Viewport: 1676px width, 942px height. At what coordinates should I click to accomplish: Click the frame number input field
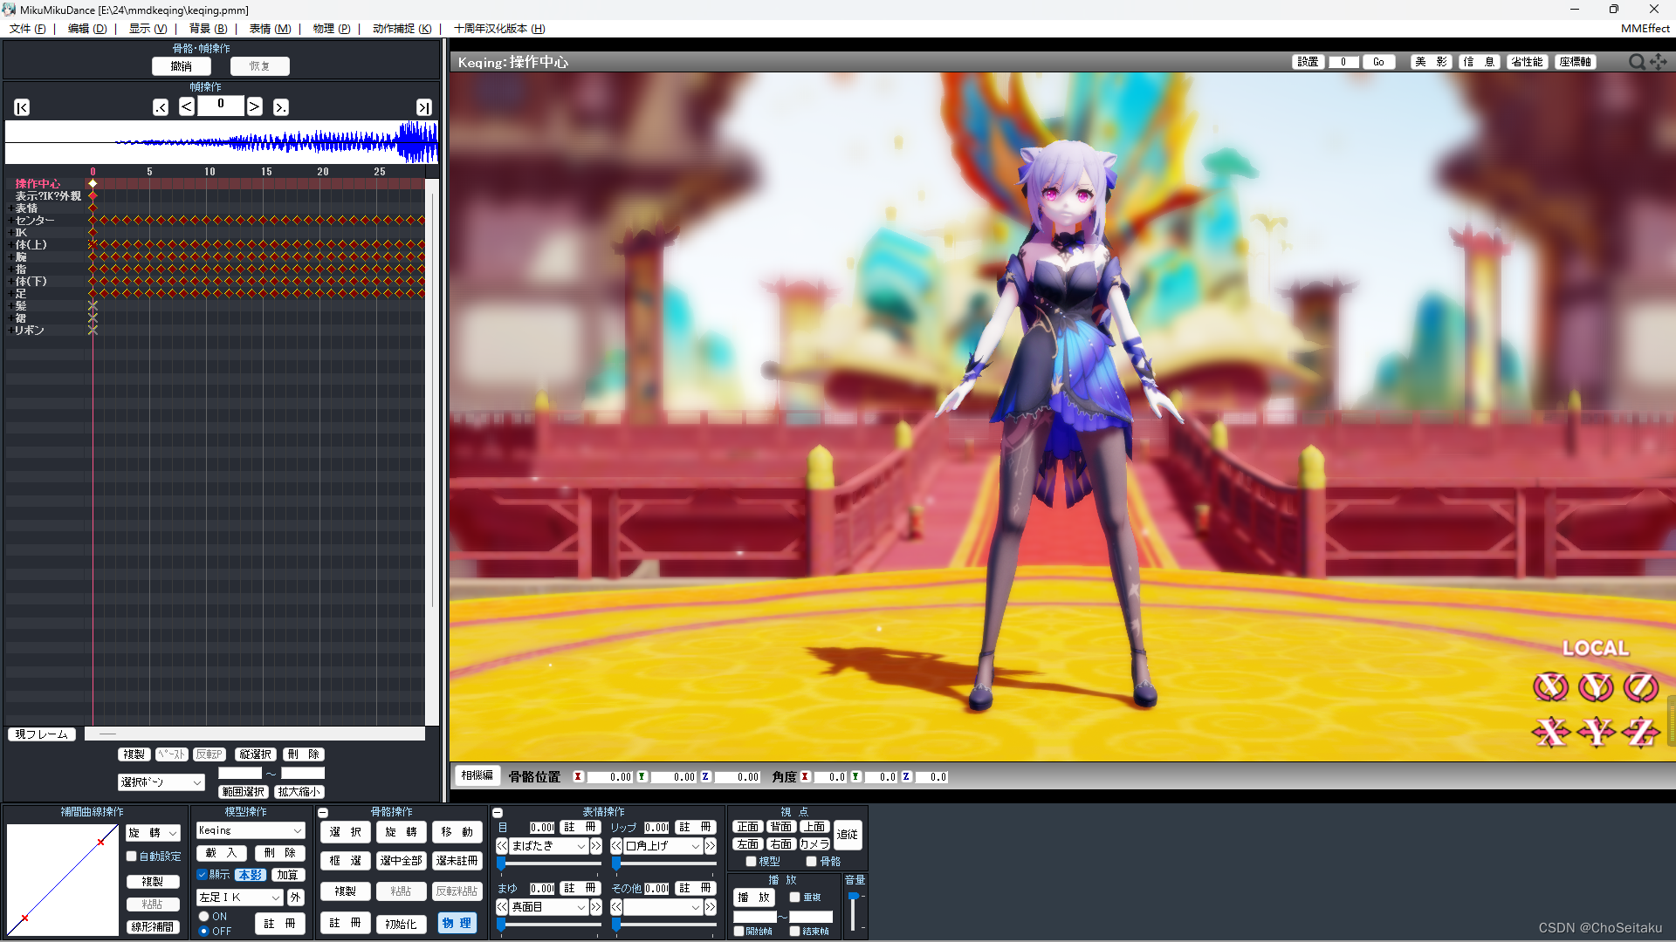pyautogui.click(x=221, y=106)
